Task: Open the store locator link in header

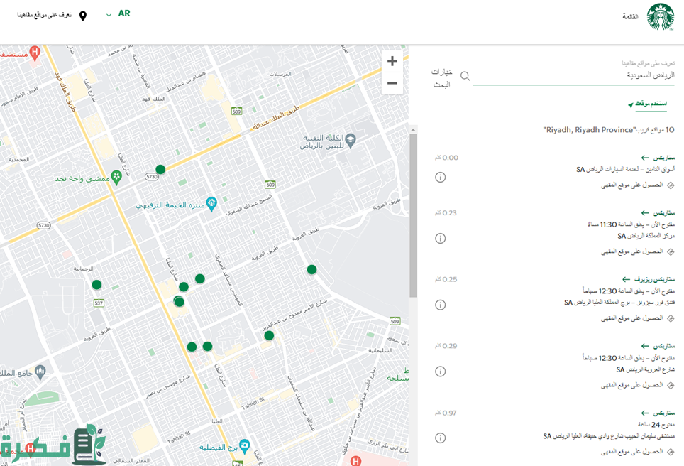Action: (x=45, y=15)
